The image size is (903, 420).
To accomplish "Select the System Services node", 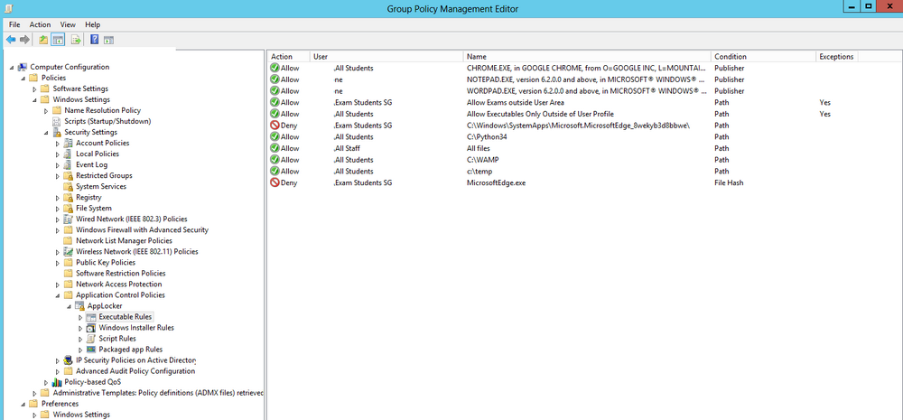I will pyautogui.click(x=101, y=187).
